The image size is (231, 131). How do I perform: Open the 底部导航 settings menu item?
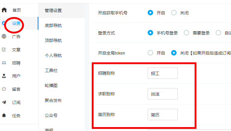pyautogui.click(x=53, y=25)
